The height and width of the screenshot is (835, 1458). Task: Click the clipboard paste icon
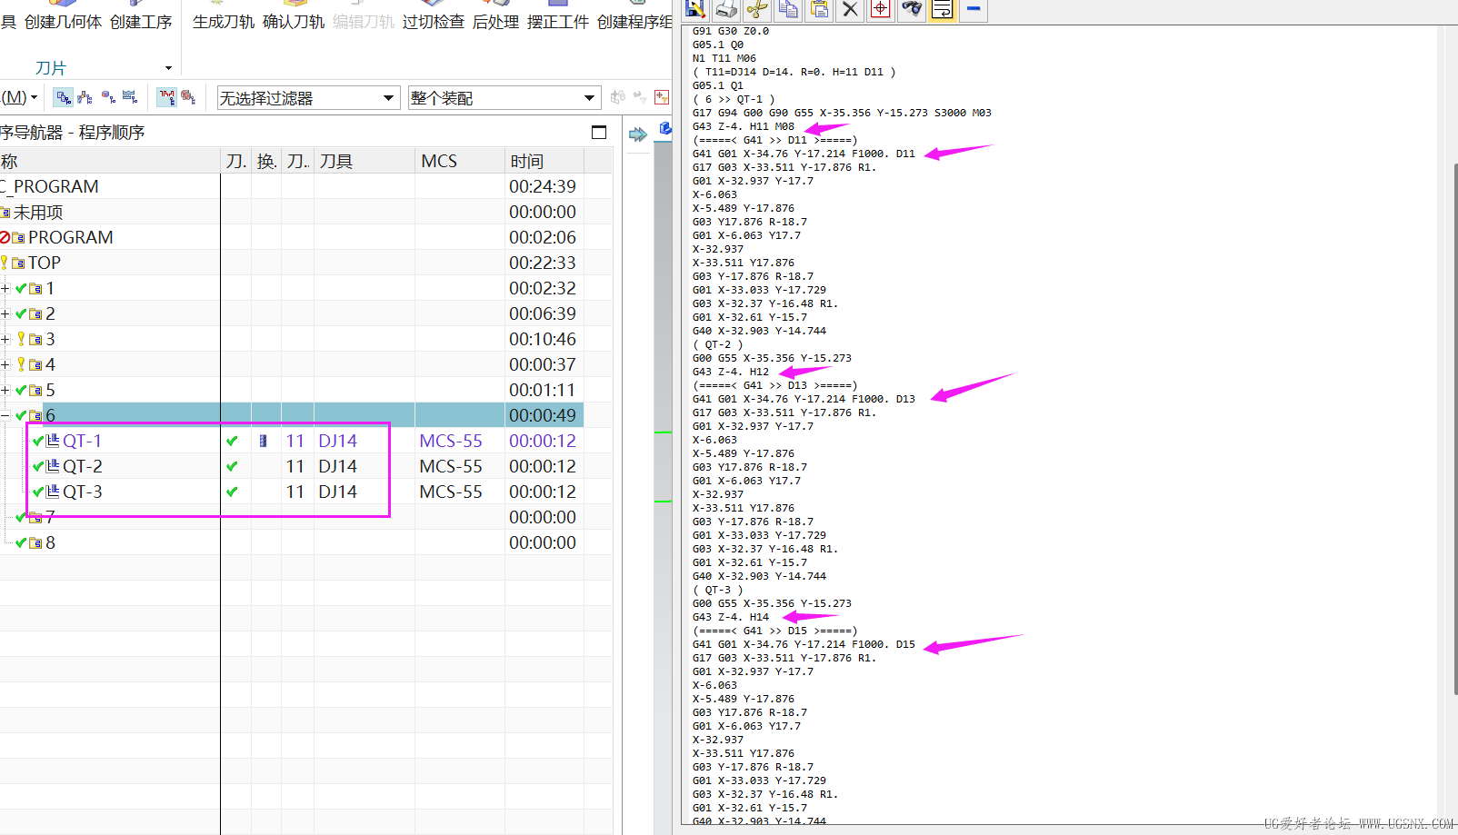pyautogui.click(x=819, y=9)
